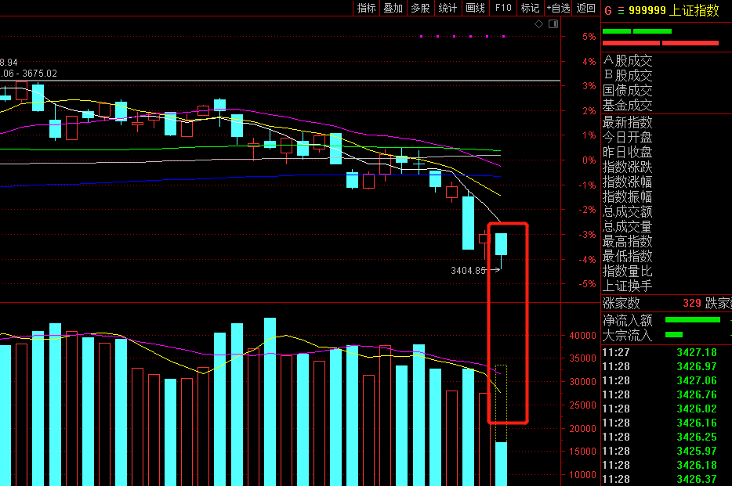
Task: Click the diamond icon above the chart
Action: 538,23
